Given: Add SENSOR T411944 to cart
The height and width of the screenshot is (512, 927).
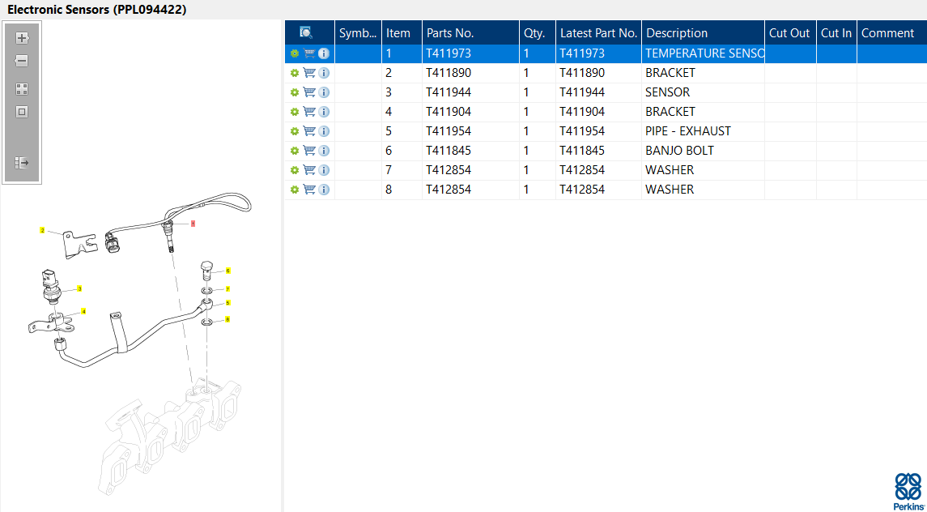Looking at the screenshot, I should [x=309, y=93].
